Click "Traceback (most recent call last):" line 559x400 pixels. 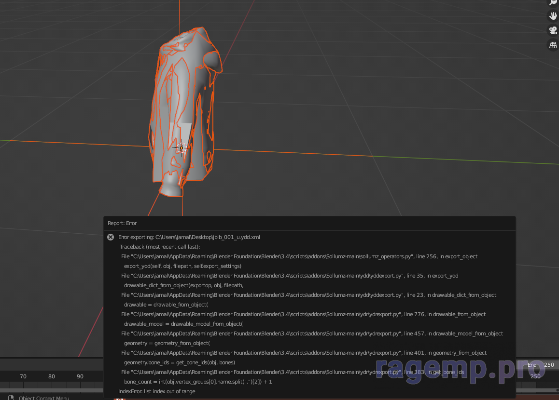coord(160,247)
